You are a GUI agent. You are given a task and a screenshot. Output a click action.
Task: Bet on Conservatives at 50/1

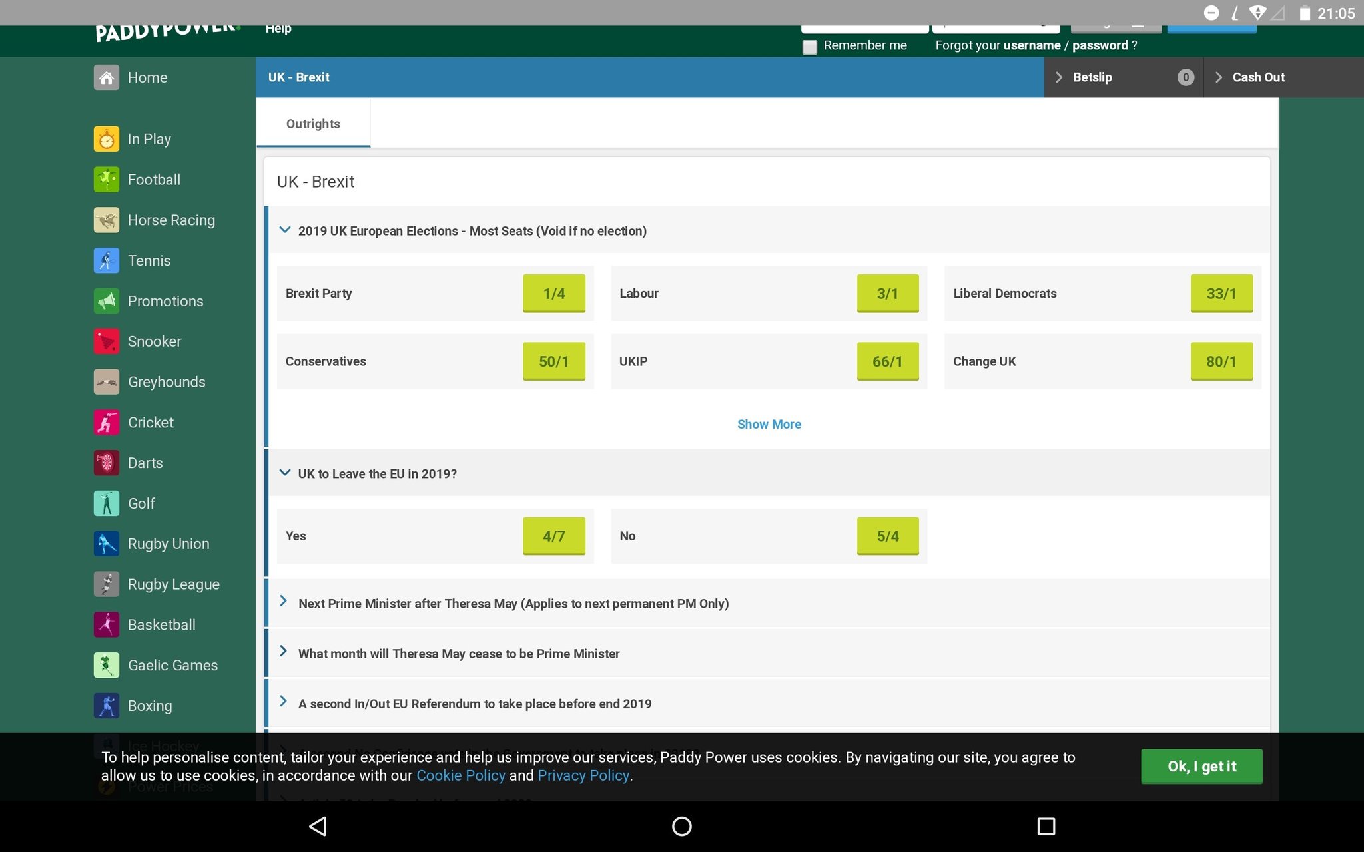(x=554, y=361)
